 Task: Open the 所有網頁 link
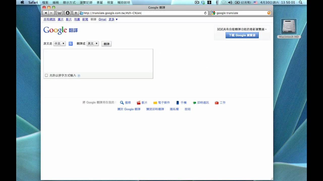pyautogui.click(x=49, y=19)
